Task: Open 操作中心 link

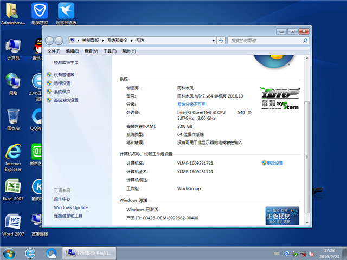Action: 62,199
